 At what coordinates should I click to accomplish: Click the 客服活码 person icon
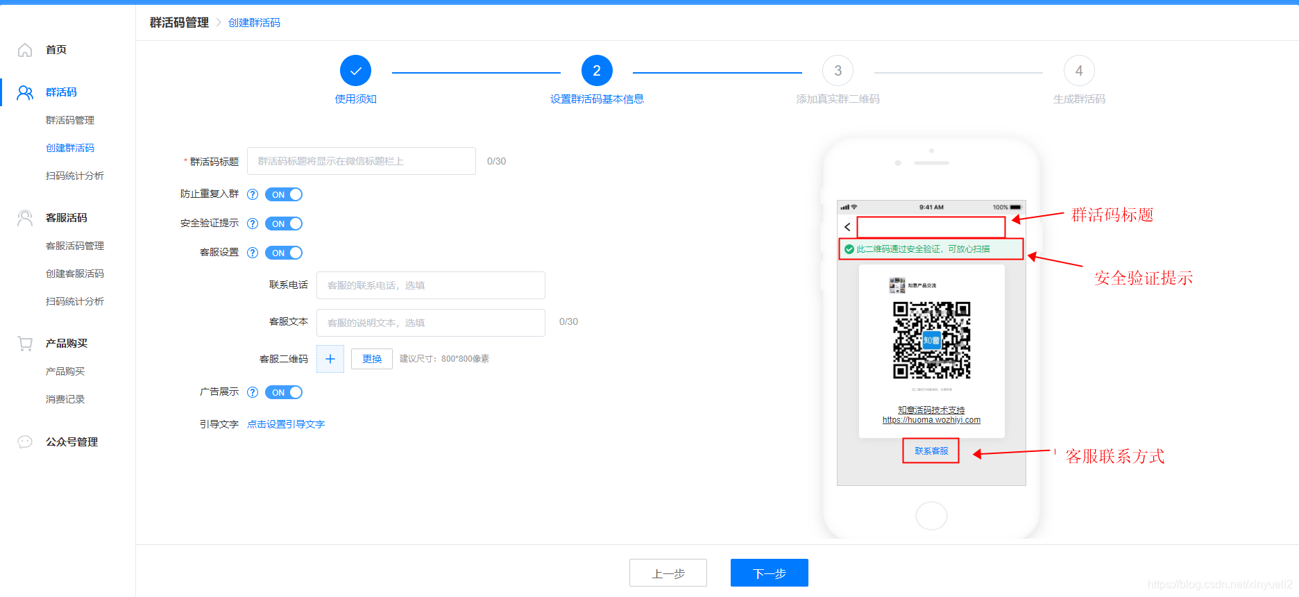pos(25,218)
